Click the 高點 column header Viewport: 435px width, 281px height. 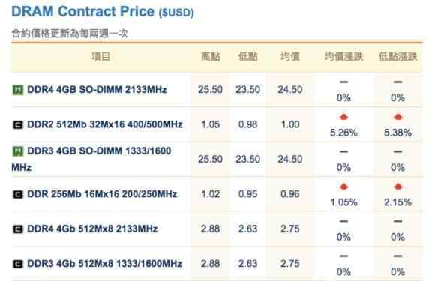point(211,57)
